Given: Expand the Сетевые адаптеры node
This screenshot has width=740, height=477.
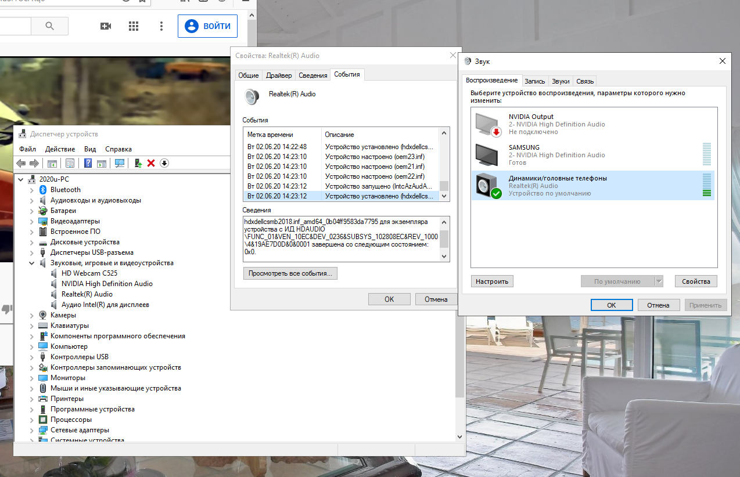Looking at the screenshot, I should coord(31,430).
